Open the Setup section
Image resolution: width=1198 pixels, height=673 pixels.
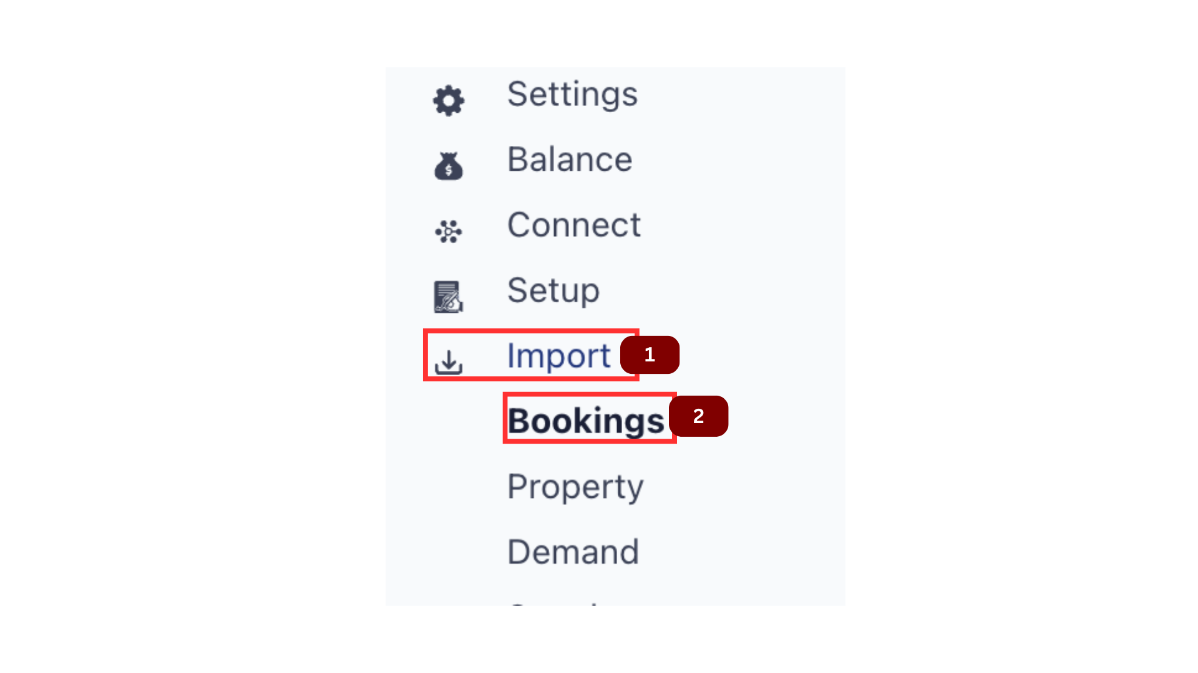553,290
